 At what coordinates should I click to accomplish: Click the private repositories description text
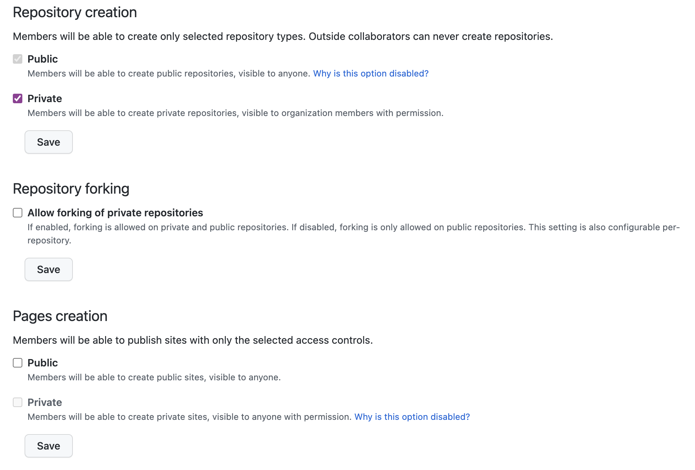click(x=235, y=113)
